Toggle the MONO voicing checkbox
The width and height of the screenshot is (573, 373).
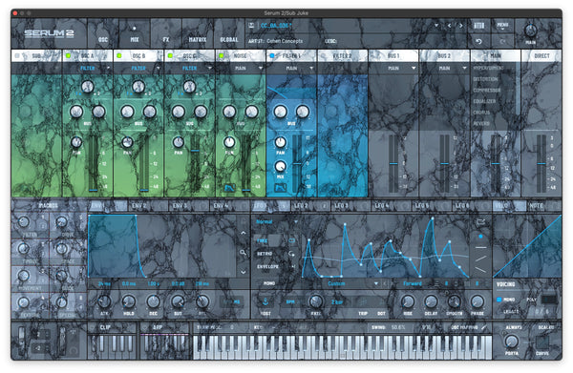click(499, 300)
